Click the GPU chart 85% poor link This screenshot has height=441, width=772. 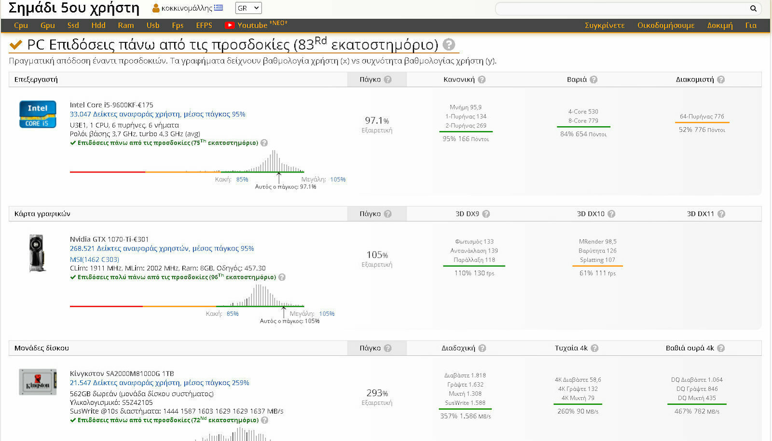pos(233,314)
